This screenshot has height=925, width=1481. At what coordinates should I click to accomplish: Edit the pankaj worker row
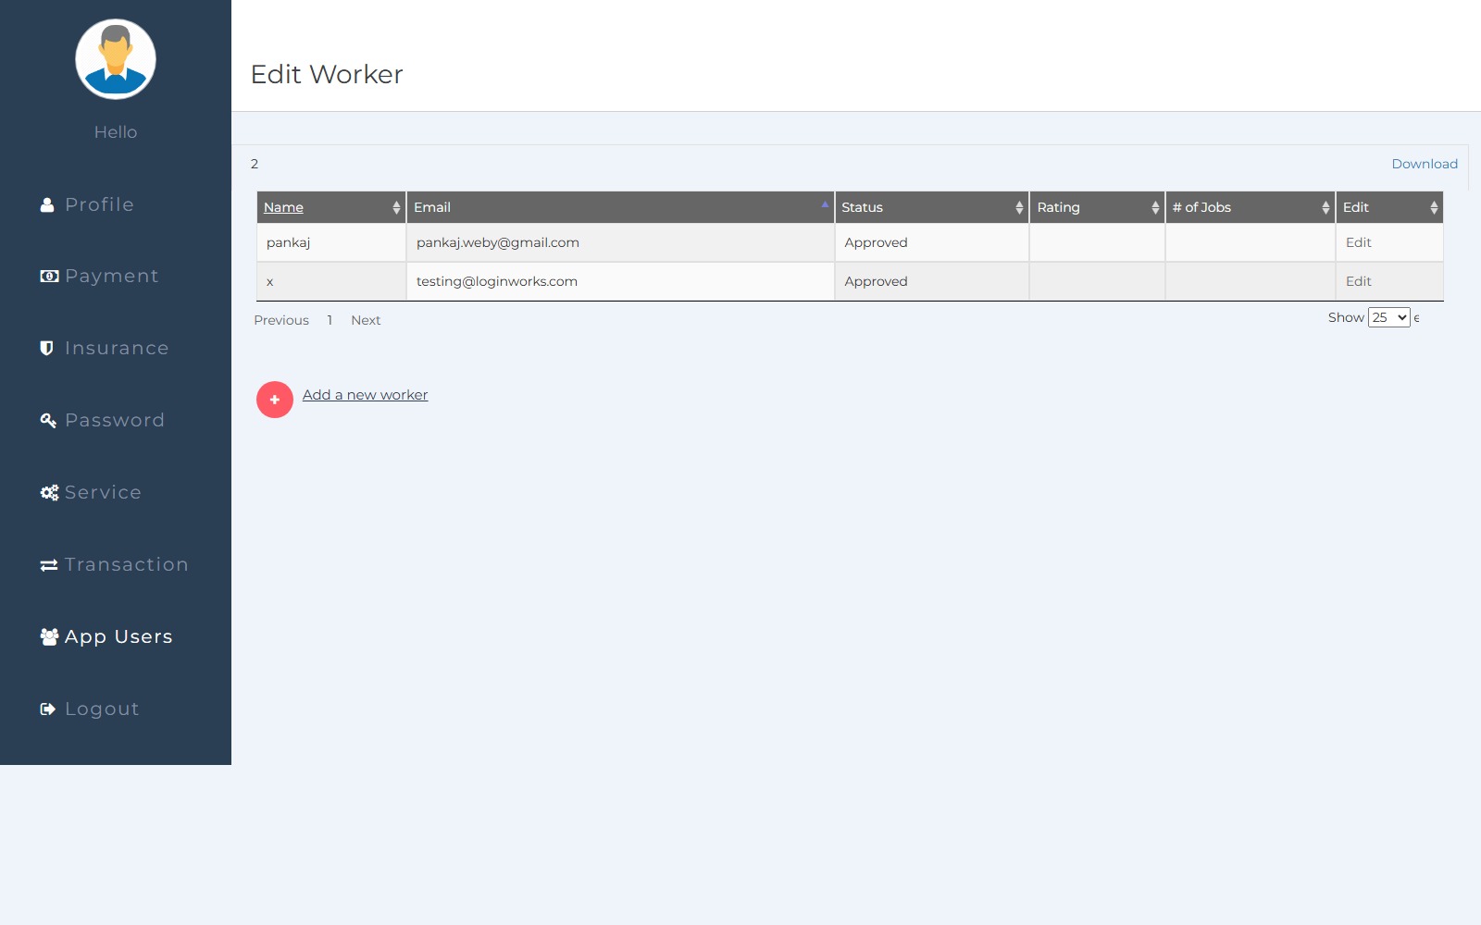[1358, 242]
